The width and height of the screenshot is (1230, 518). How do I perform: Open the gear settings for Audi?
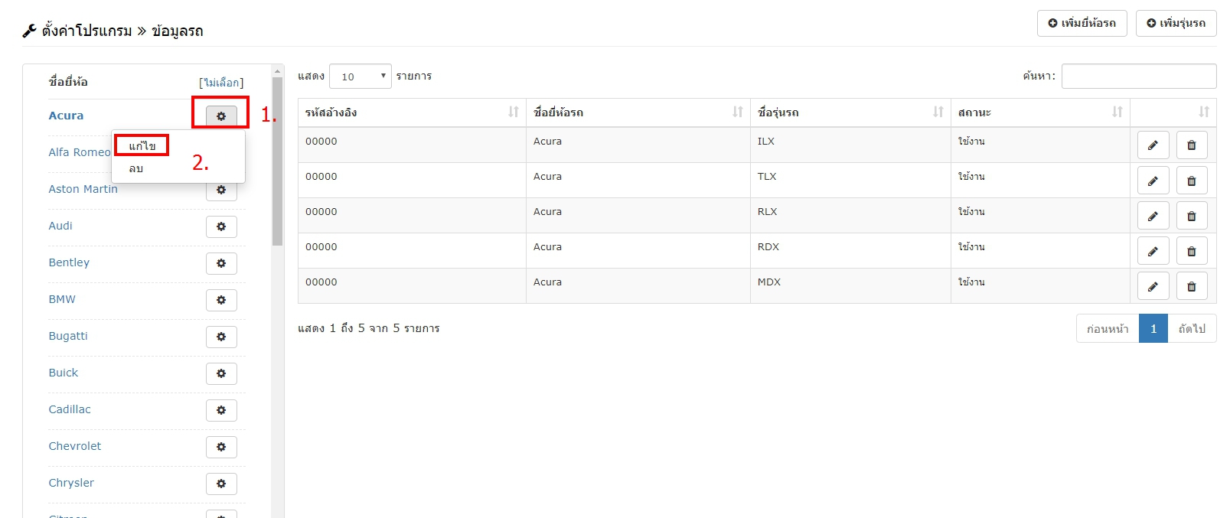click(221, 226)
